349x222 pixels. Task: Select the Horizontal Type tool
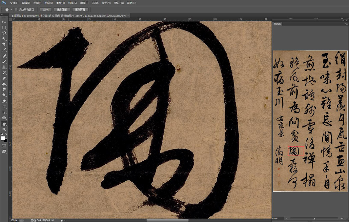(x=4, y=107)
